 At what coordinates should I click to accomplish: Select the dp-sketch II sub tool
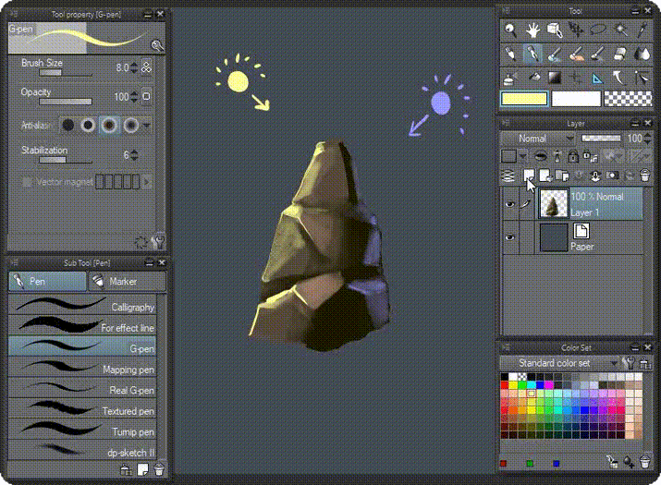click(x=82, y=450)
